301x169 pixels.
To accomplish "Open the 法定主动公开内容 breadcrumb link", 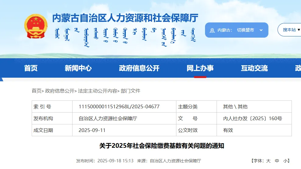I will [97, 91].
